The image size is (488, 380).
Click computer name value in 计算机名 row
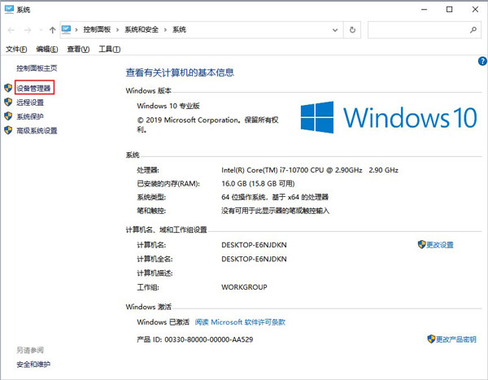coord(254,245)
